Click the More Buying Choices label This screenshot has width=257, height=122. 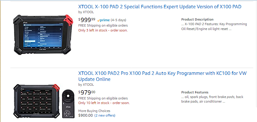tap(94, 111)
